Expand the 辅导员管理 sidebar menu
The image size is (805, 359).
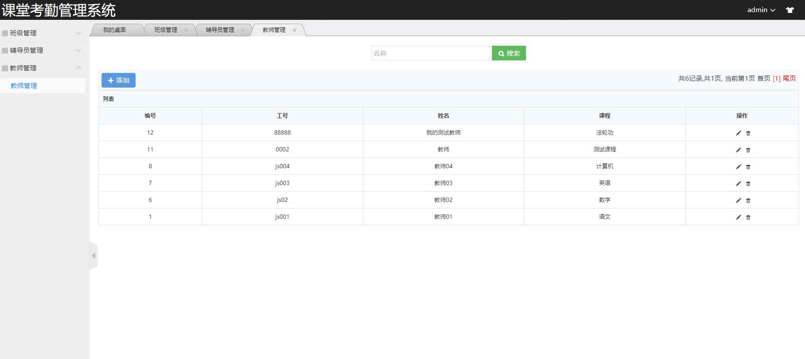(x=42, y=50)
